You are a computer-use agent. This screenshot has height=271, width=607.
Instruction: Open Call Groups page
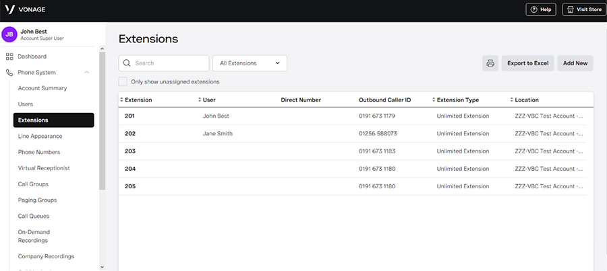pyautogui.click(x=33, y=184)
